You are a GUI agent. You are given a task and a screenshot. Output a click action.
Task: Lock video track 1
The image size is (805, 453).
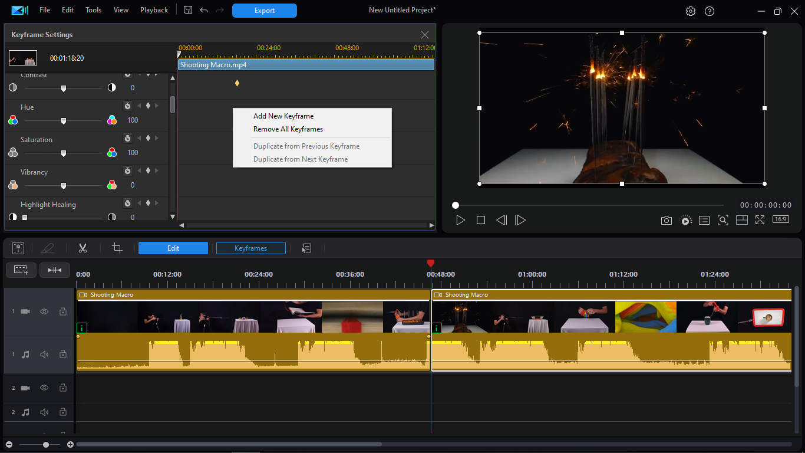point(63,311)
